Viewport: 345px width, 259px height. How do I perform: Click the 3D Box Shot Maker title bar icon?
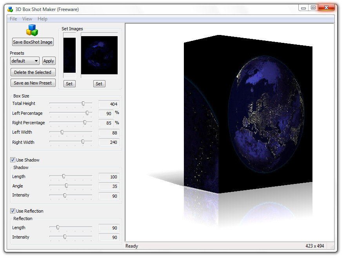click(10, 9)
